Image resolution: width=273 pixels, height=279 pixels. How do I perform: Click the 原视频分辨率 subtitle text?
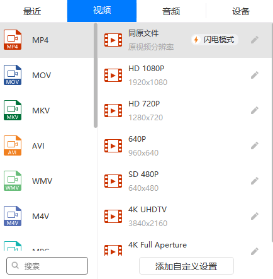(x=151, y=47)
